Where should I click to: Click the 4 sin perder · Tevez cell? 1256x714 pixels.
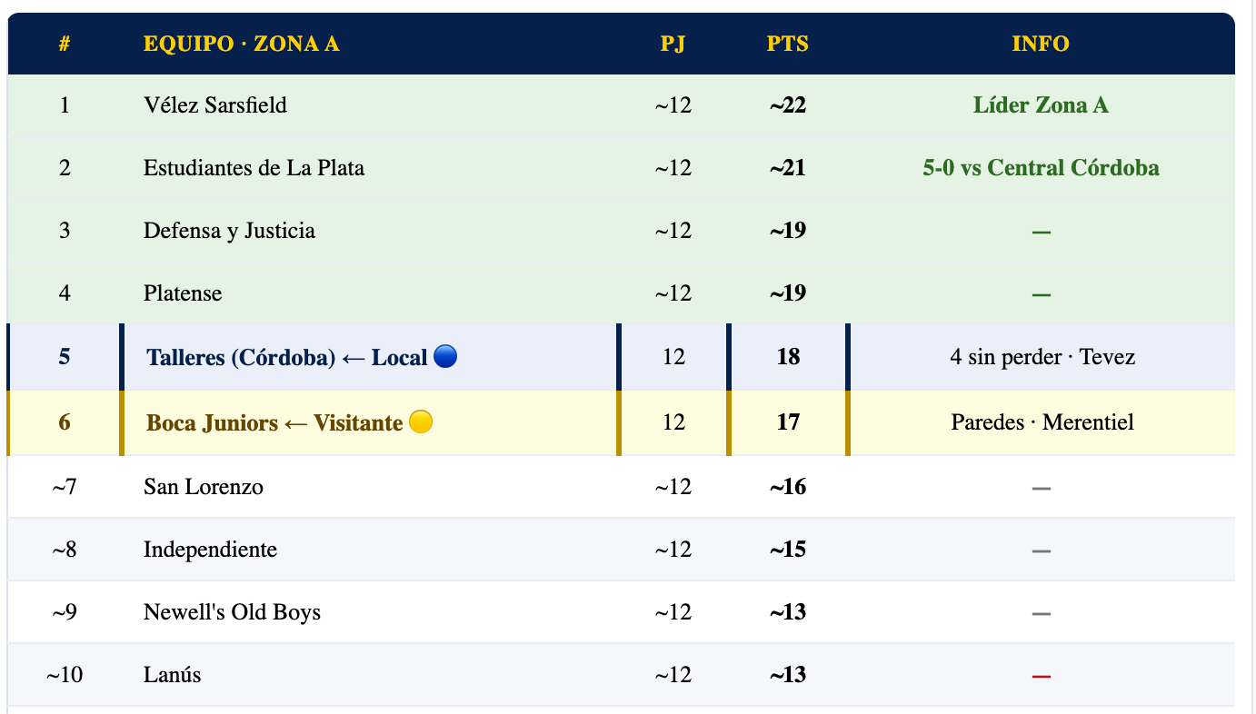click(x=1042, y=357)
